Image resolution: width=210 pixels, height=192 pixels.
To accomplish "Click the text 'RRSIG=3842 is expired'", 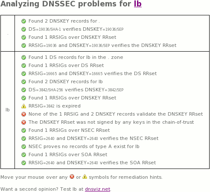I will [55, 106].
